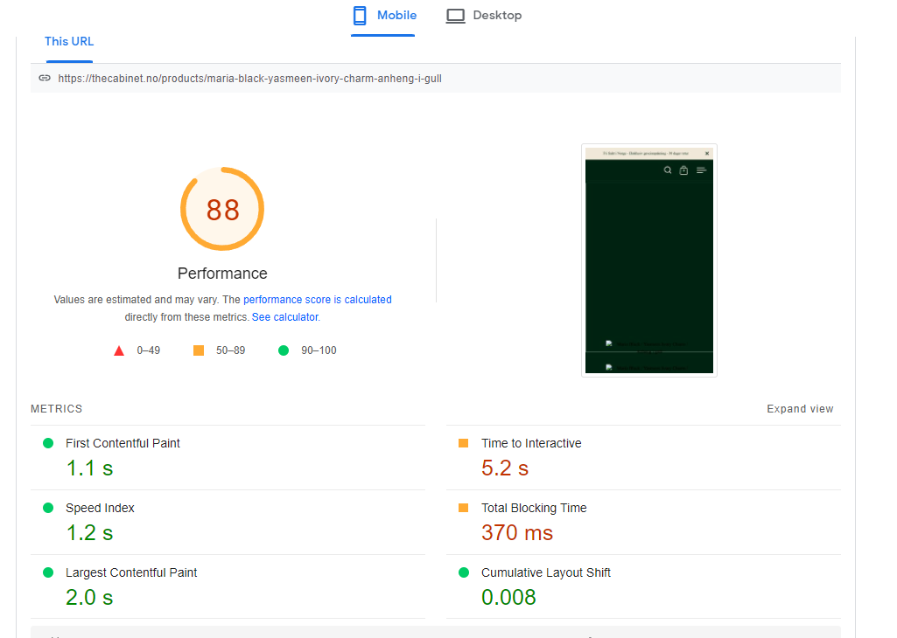Click the phone icon on the Mobile tab

pyautogui.click(x=359, y=15)
